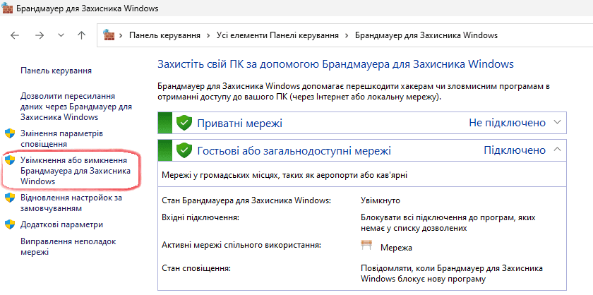Click the Стан Брандмауера для Захисника Windows label
The width and height of the screenshot is (593, 295).
tap(246, 200)
